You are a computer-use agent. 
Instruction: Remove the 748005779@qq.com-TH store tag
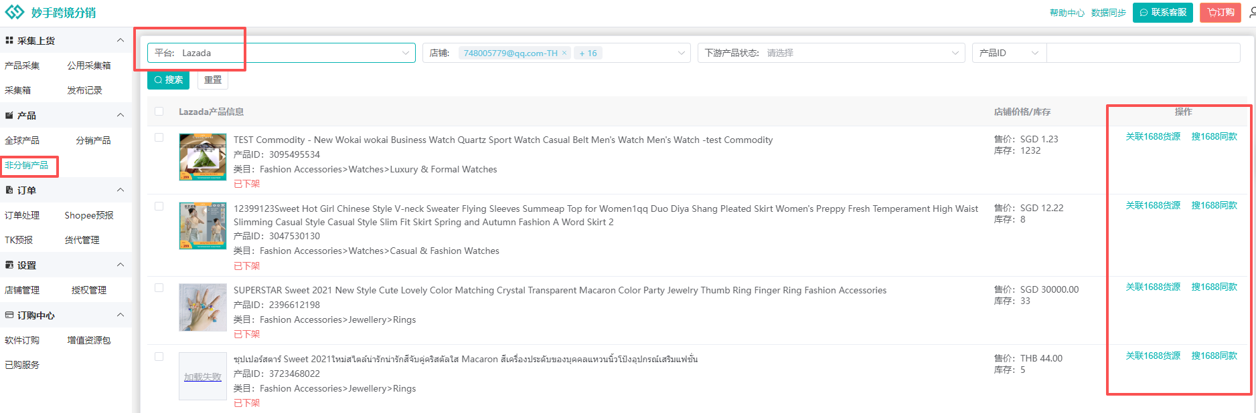click(564, 53)
